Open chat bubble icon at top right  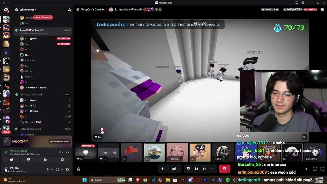point(322,10)
